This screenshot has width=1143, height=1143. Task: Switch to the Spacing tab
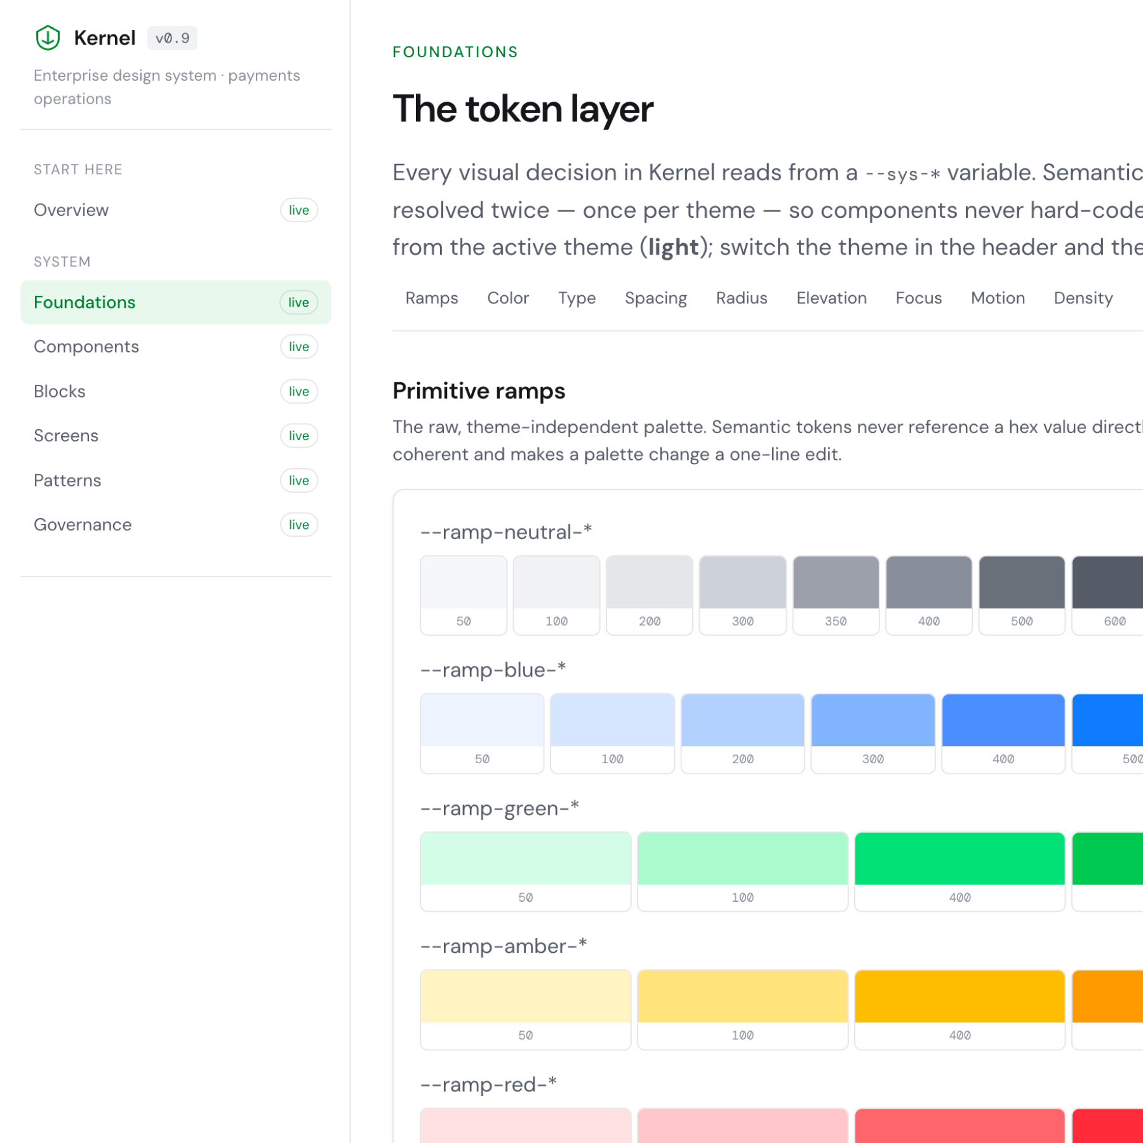pos(656,298)
